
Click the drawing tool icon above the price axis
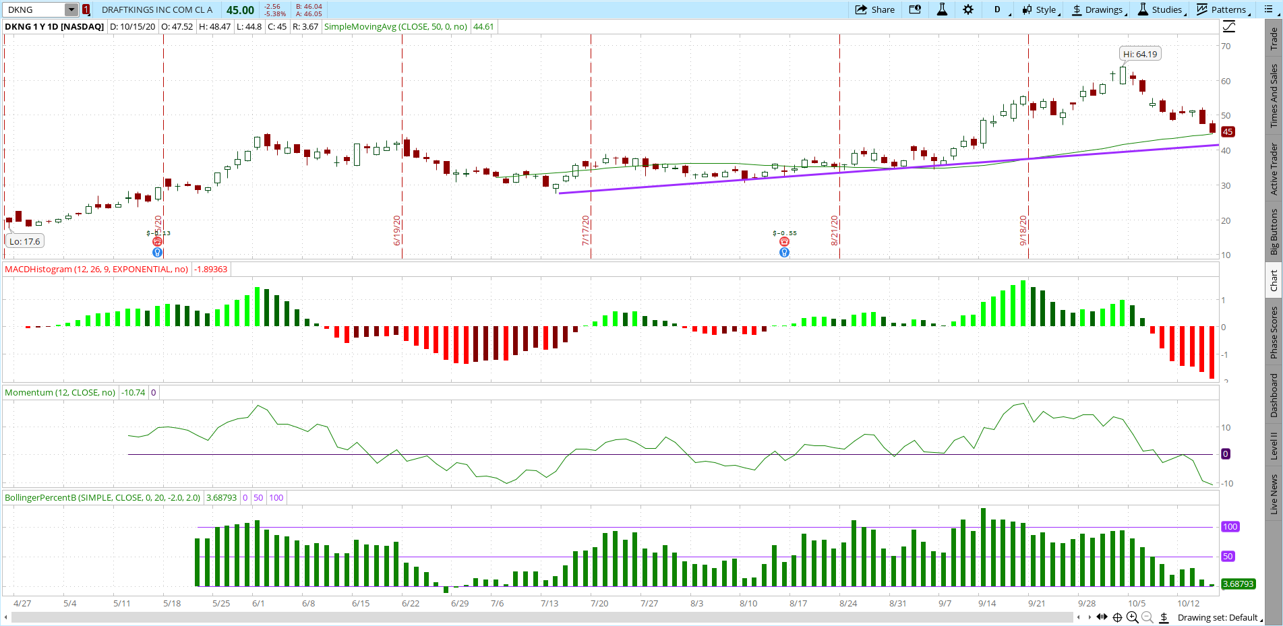coord(1229,26)
